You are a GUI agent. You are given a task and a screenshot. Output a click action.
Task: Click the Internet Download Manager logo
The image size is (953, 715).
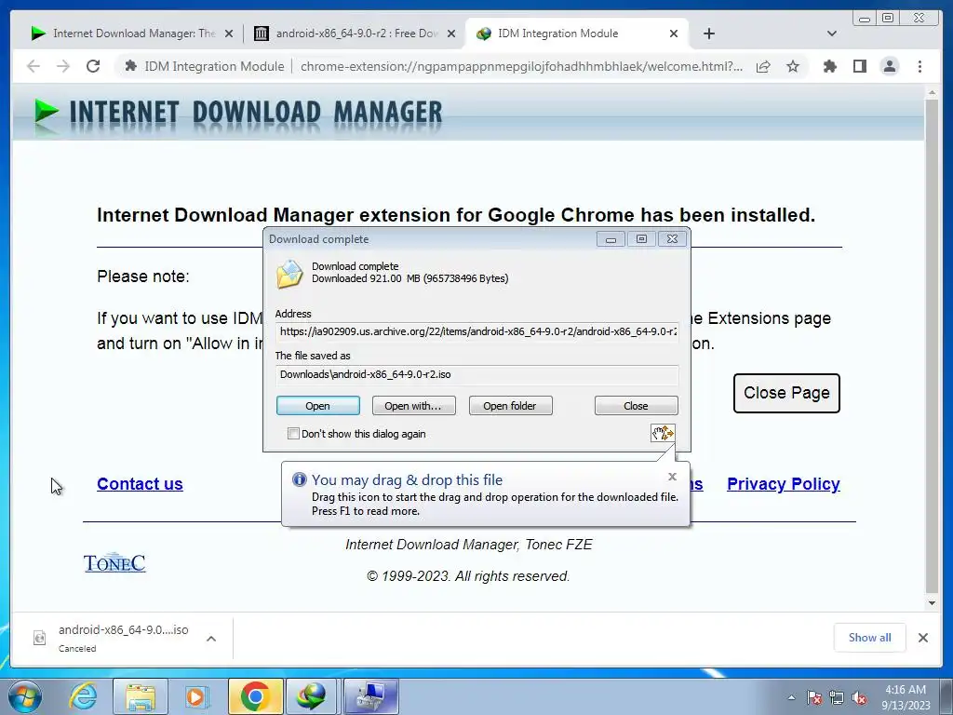237,113
